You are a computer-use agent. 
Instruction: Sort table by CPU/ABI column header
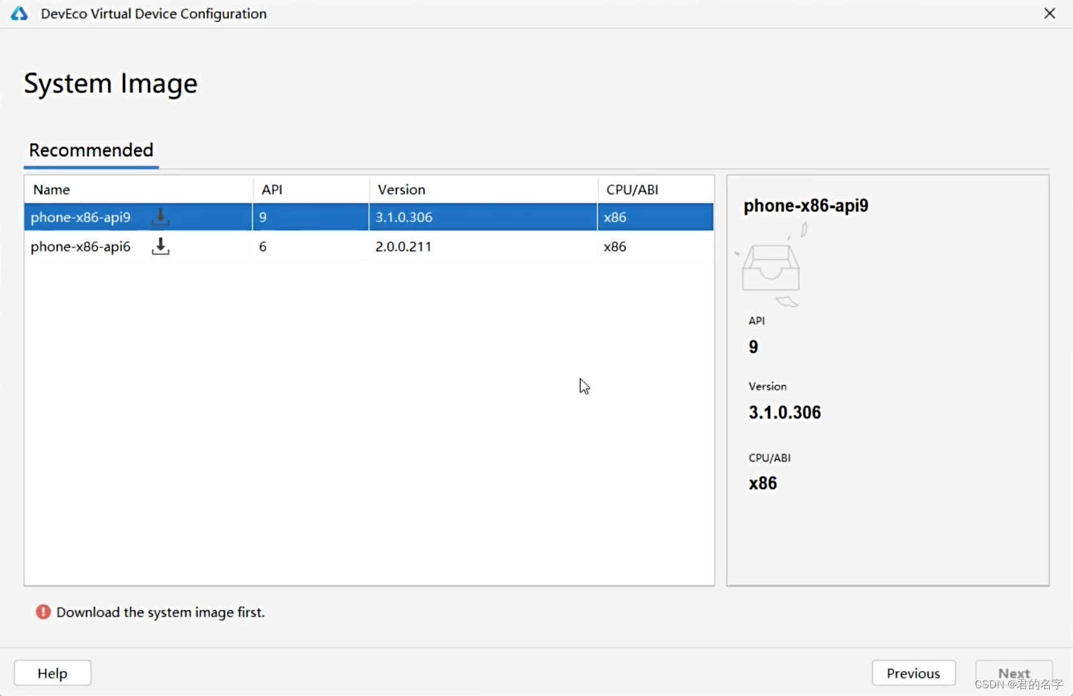[656, 190]
